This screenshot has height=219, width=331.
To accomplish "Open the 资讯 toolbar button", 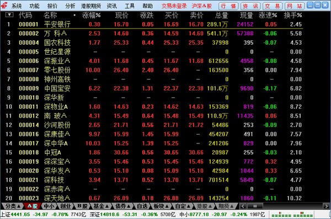I will [x=250, y=6].
